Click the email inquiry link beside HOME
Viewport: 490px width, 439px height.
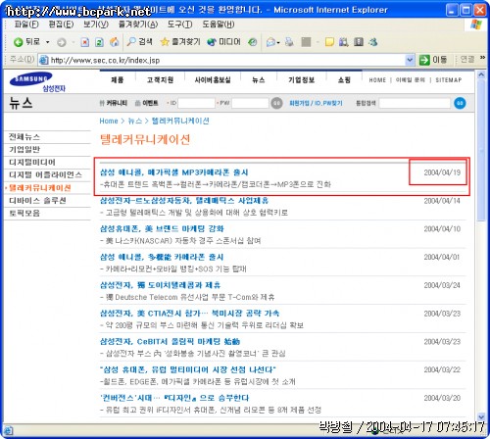coord(411,80)
